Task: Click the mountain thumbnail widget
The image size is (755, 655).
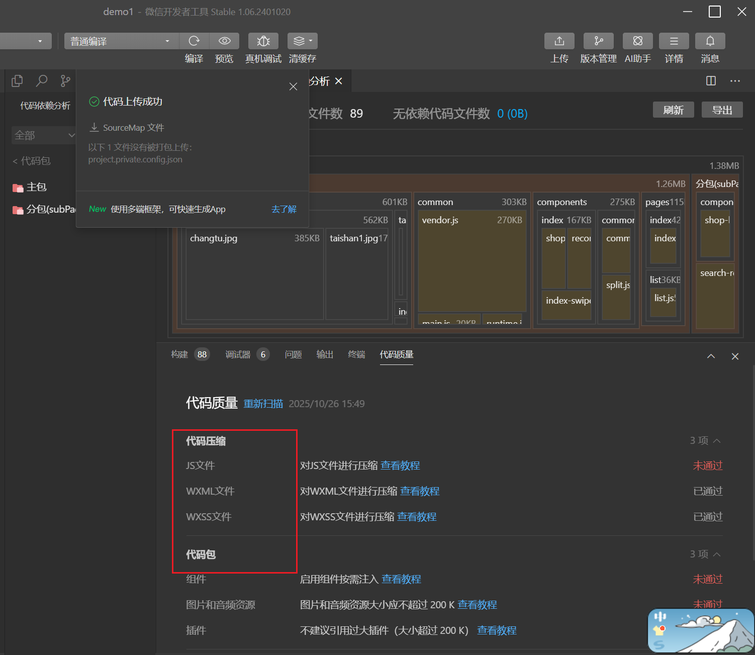Action: click(701, 630)
